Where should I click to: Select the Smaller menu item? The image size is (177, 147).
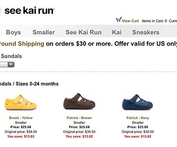pyautogui.click(x=44, y=32)
